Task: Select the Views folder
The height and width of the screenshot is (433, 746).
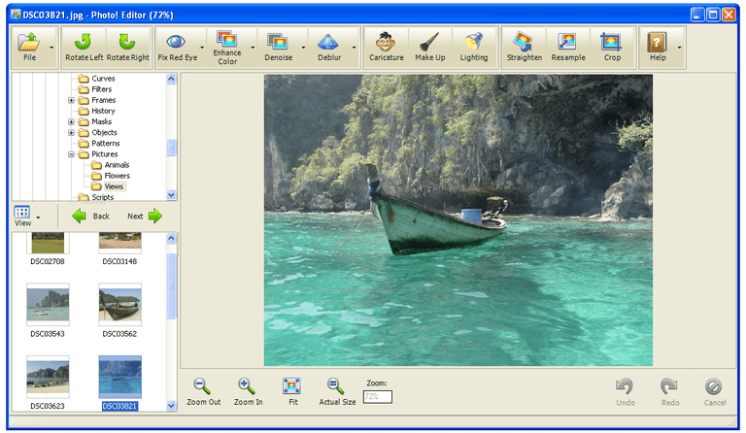Action: coord(108,186)
